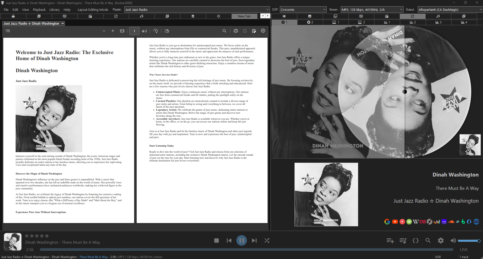Open settings gear in the bottom playback bar

pos(441,241)
